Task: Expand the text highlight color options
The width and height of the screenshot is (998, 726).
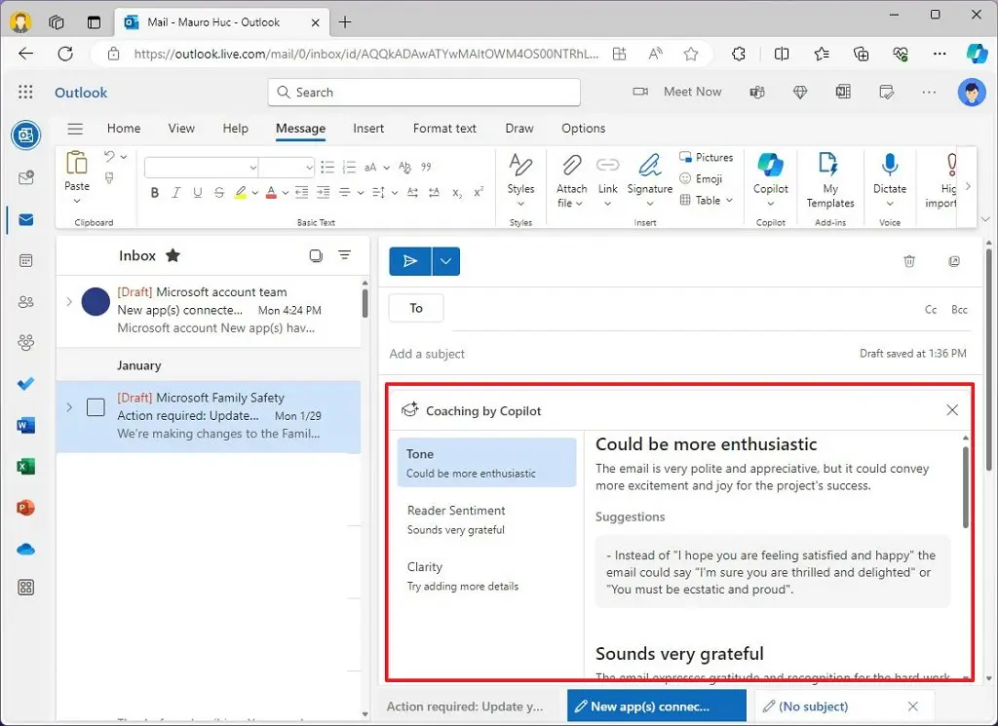Action: tap(254, 192)
